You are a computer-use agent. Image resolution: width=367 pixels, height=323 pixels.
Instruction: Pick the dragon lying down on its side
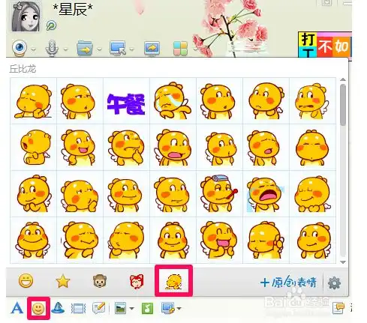point(34,101)
